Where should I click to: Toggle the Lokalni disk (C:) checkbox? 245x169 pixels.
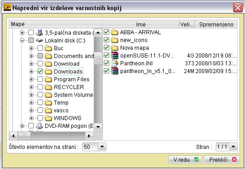pyautogui.click(x=31, y=40)
